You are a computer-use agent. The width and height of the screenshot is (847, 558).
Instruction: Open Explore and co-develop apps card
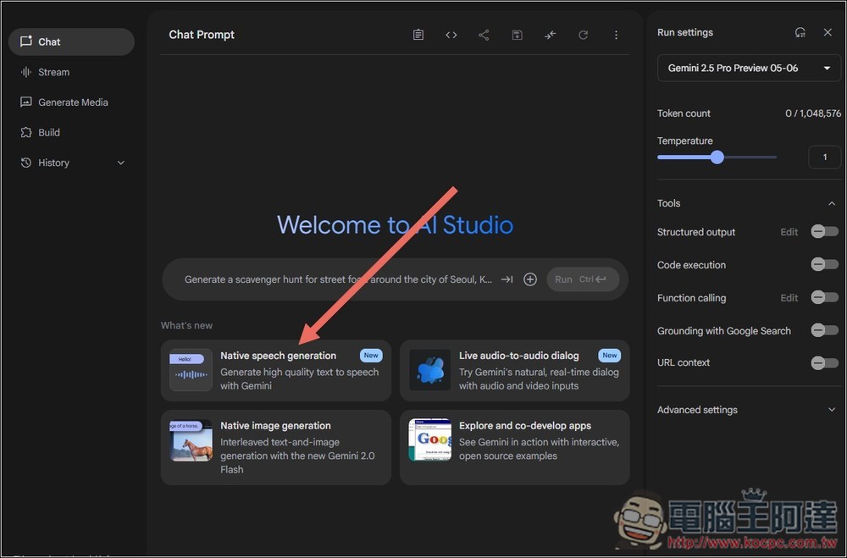tap(514, 447)
